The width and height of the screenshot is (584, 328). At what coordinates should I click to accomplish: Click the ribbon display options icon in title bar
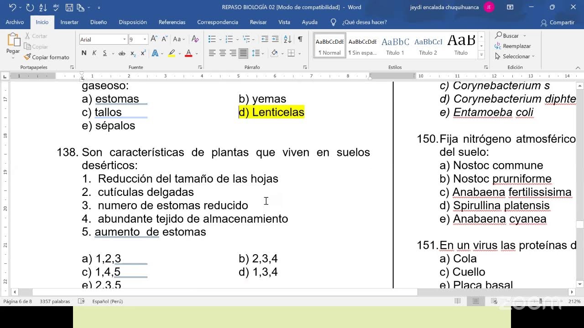pos(510,7)
